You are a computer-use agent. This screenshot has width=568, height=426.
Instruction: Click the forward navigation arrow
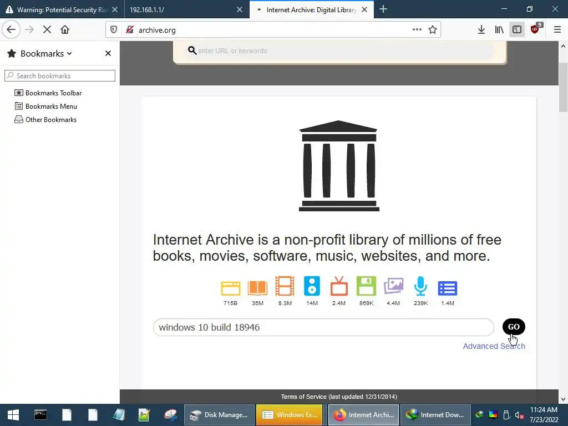tap(29, 30)
